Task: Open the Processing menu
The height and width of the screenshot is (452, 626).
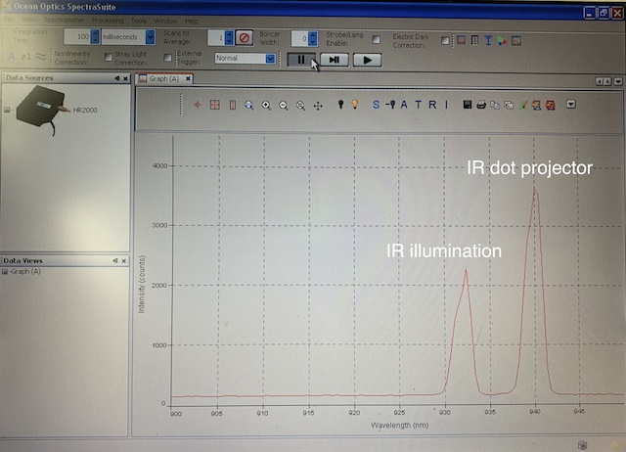Action: coord(108,20)
